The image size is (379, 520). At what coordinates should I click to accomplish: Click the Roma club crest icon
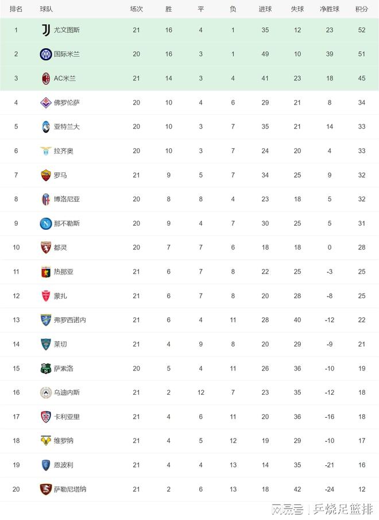(46, 175)
